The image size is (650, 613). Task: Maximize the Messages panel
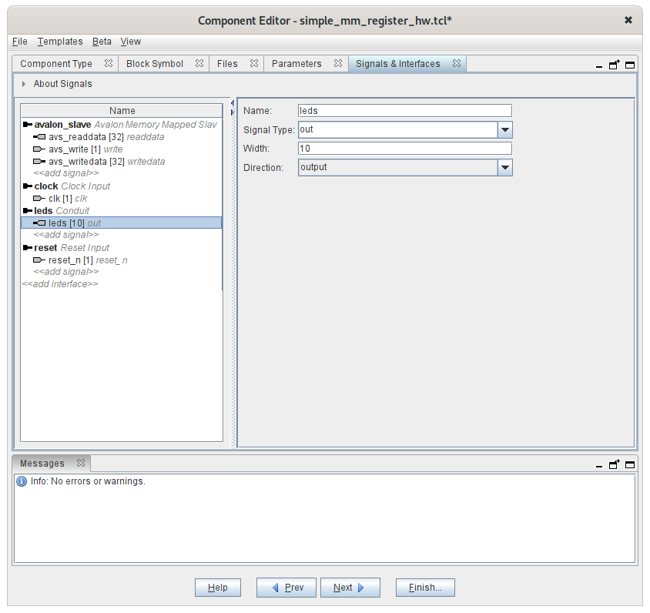point(630,465)
